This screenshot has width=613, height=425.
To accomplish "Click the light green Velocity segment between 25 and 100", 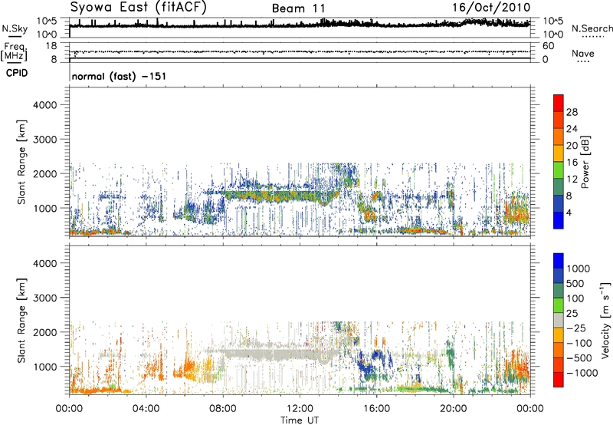I will (x=559, y=305).
